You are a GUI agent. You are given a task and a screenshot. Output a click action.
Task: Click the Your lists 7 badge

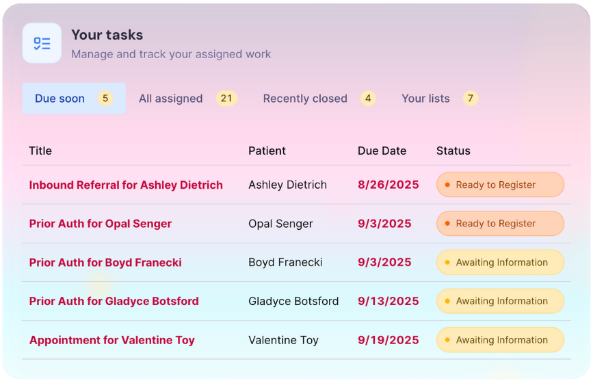coord(469,98)
